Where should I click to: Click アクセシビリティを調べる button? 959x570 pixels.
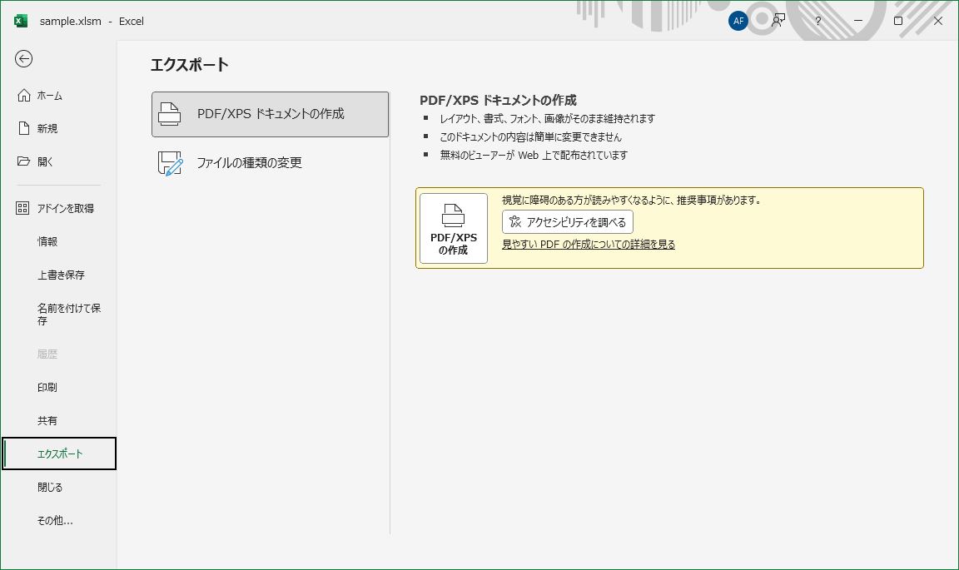coord(568,221)
